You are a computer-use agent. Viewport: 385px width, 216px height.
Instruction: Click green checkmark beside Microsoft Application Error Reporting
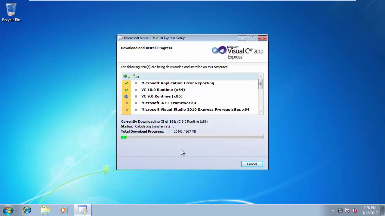tap(127, 83)
